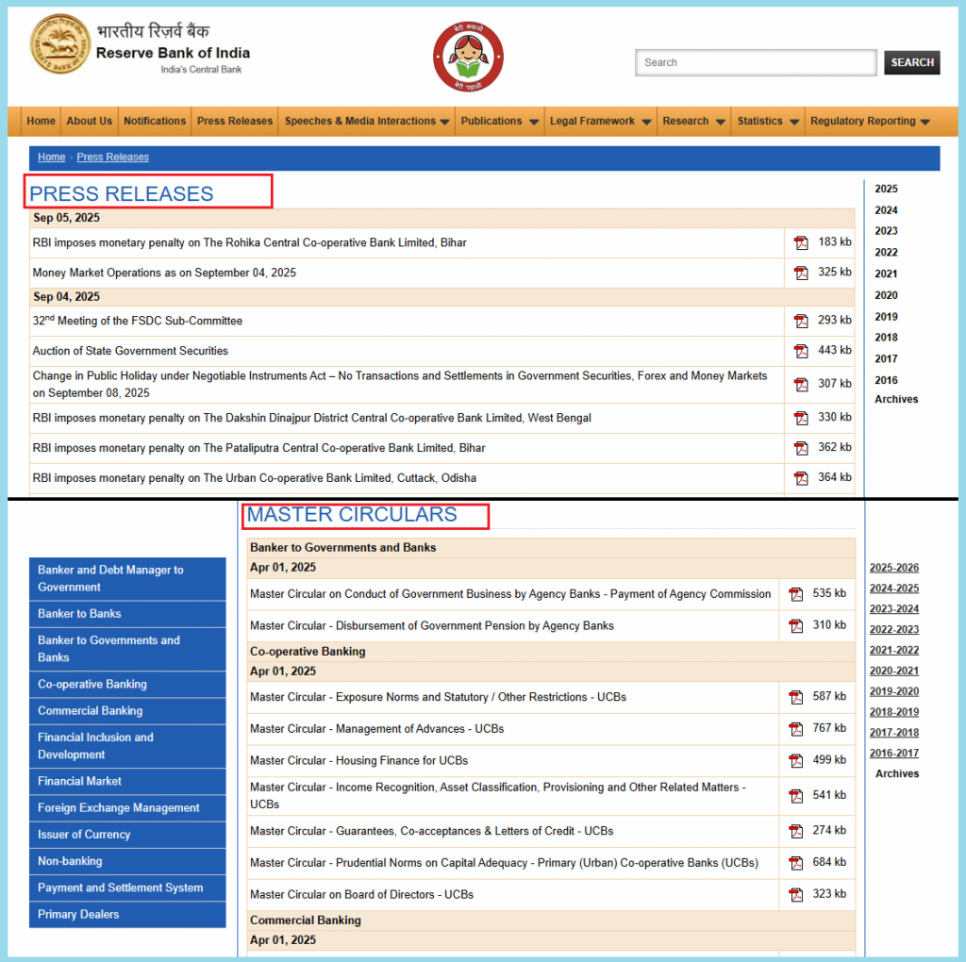Select Primary Dealers sidebar category
966x962 pixels.
(127, 915)
